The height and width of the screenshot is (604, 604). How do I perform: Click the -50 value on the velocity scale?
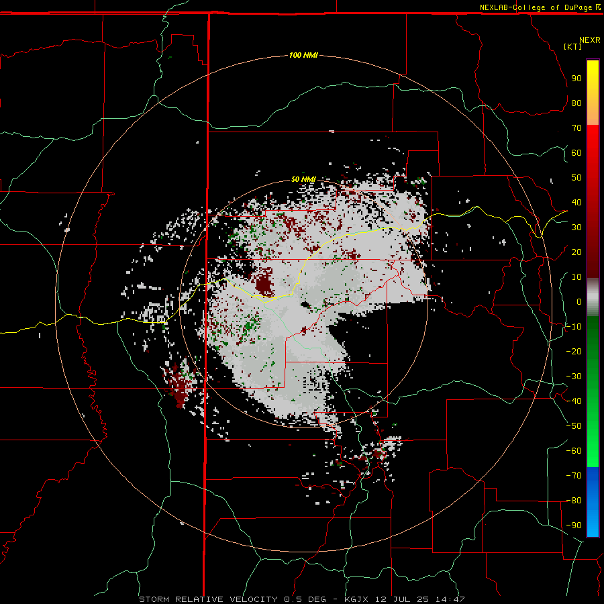coord(574,426)
